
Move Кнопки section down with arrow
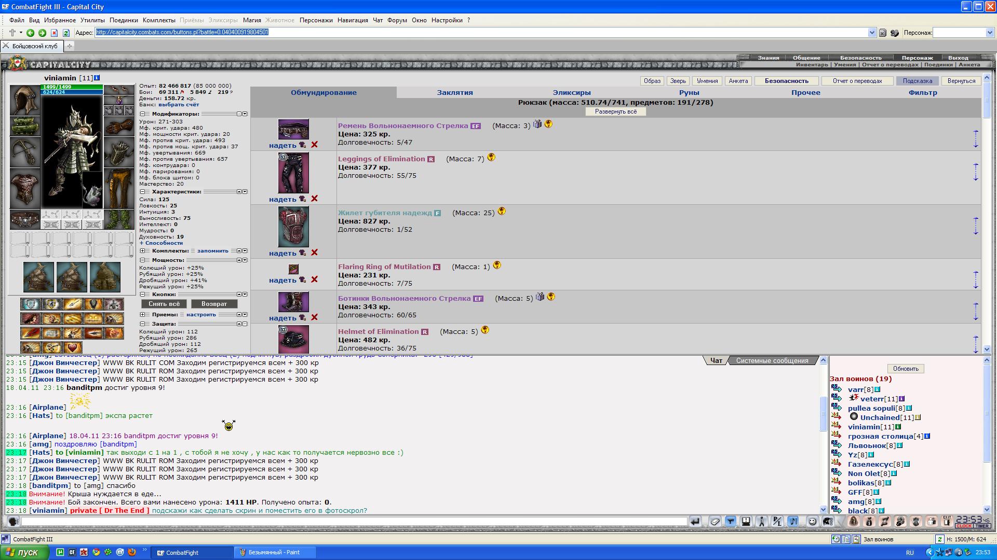(245, 295)
